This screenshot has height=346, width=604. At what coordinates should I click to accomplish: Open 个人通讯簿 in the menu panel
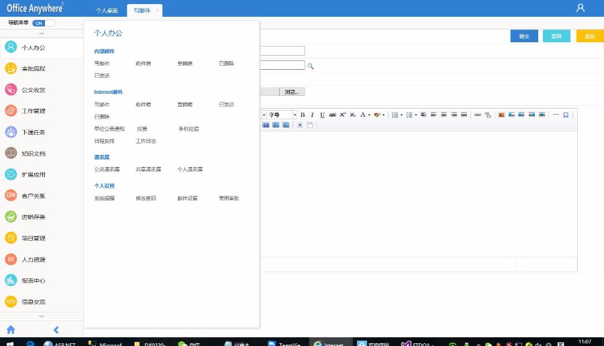click(x=190, y=170)
